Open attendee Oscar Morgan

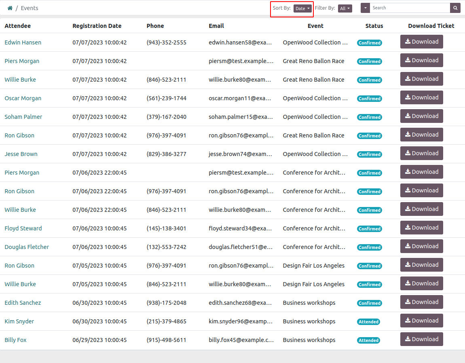click(23, 98)
